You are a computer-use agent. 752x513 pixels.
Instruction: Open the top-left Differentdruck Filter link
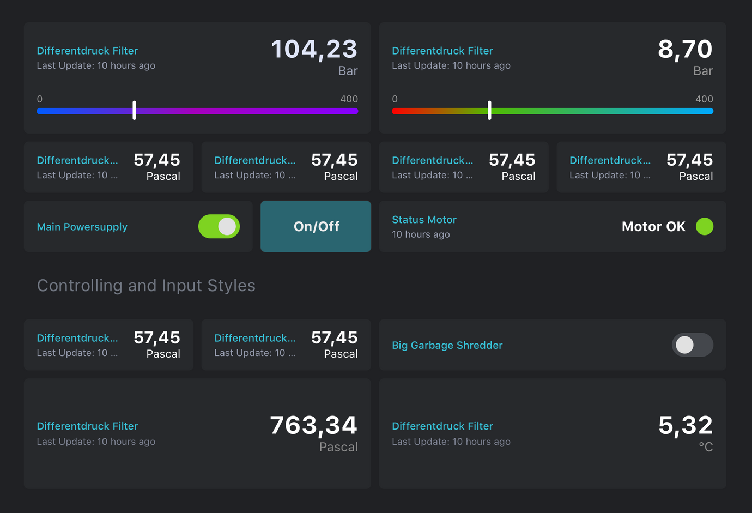87,50
